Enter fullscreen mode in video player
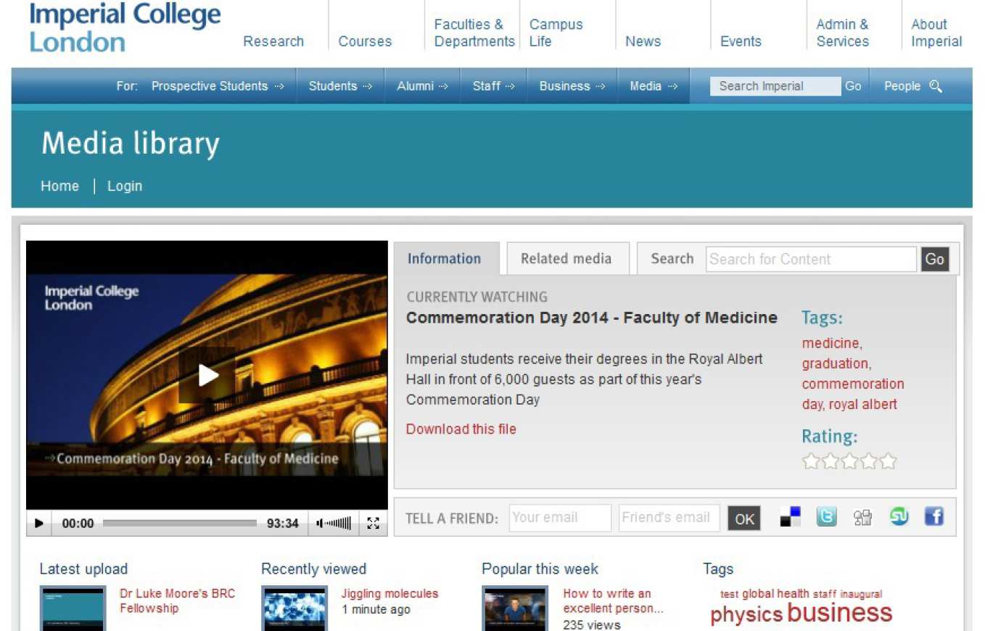This screenshot has width=985, height=631. click(x=373, y=523)
